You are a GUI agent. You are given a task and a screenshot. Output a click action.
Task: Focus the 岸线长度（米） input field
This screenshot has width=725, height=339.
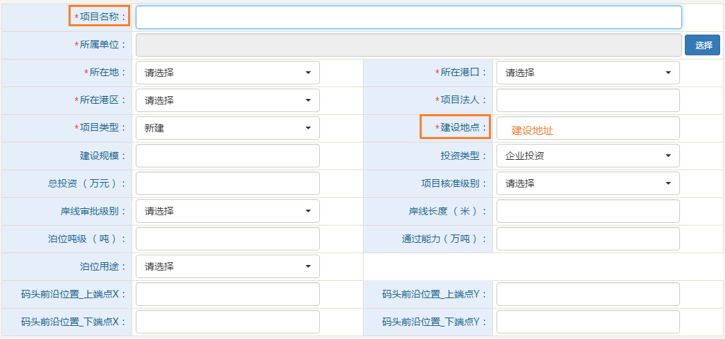click(587, 211)
